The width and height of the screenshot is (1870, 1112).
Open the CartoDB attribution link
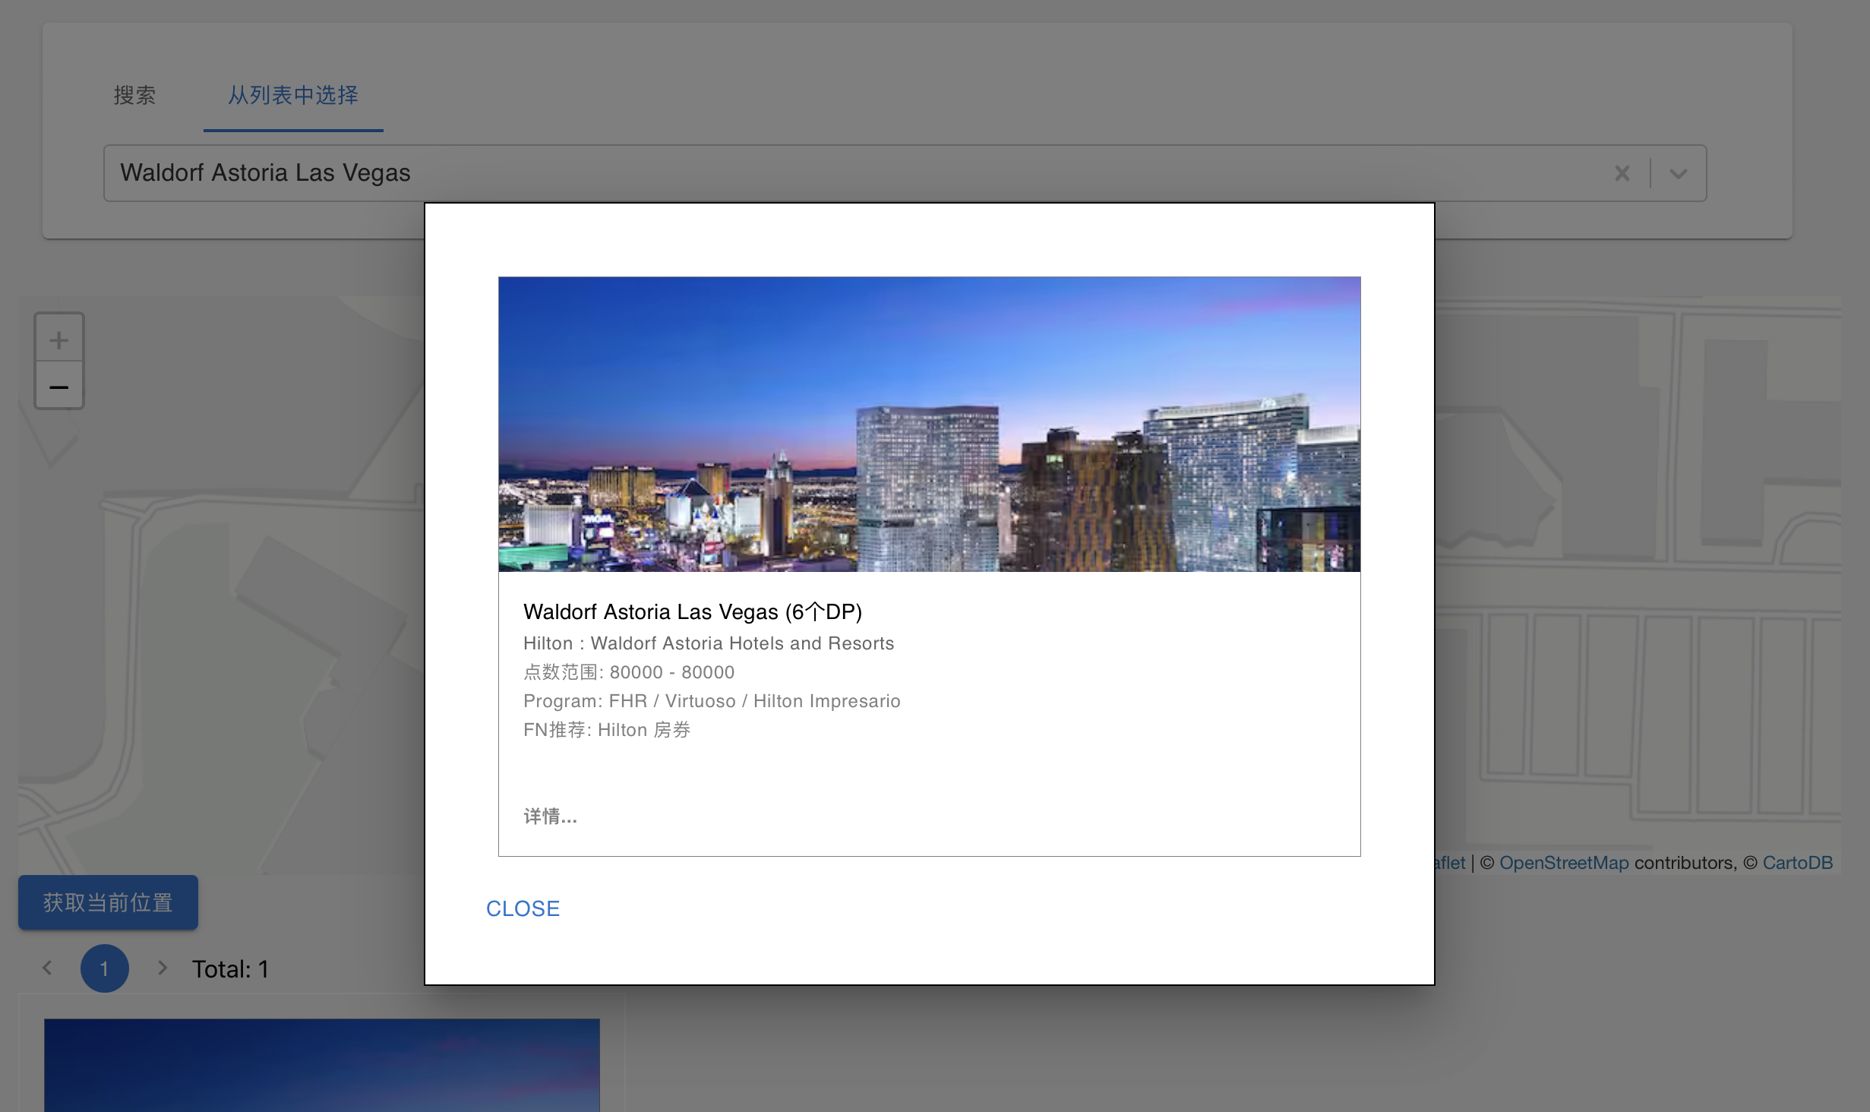pyautogui.click(x=1797, y=863)
